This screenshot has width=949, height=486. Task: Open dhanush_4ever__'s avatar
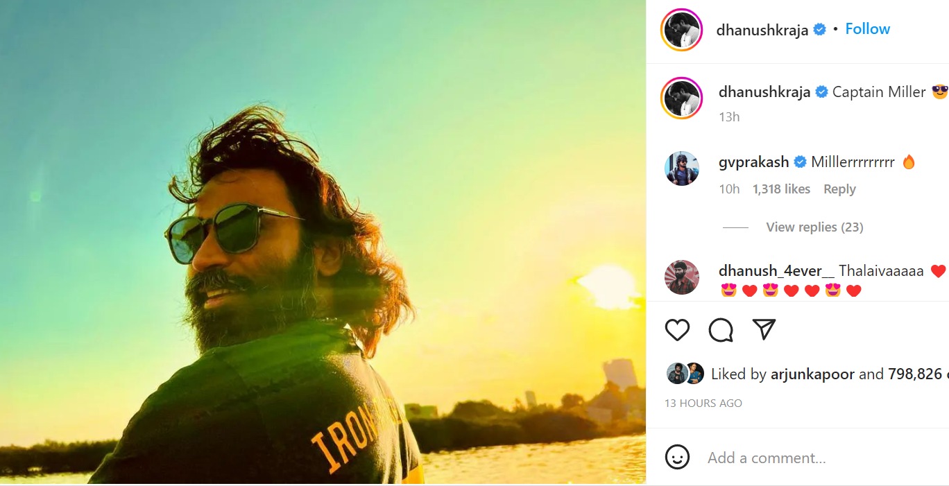pos(681,277)
